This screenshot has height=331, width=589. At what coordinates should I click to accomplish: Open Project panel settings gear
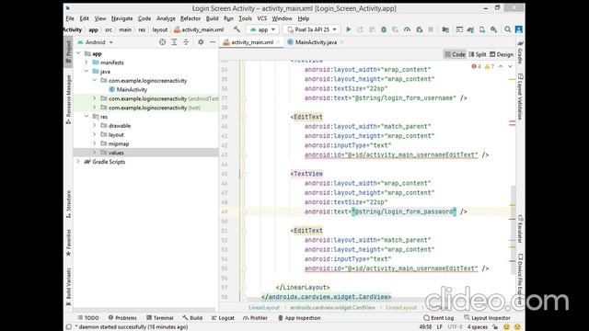tap(201, 42)
